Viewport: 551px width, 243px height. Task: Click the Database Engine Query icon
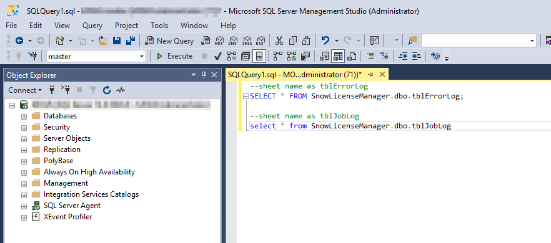[206, 41]
